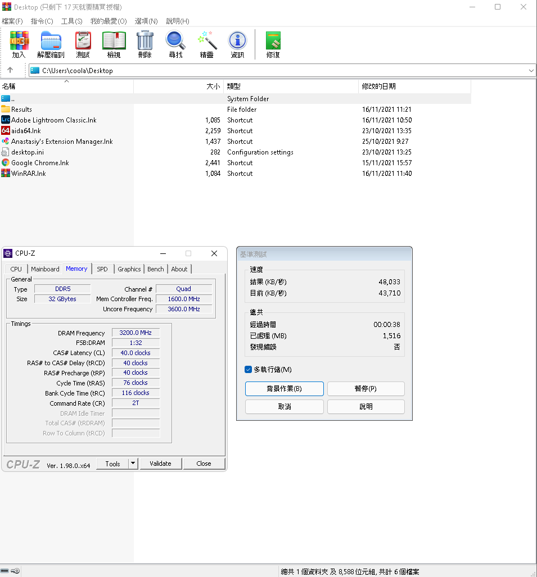Select the 'Results' folder name

21,110
